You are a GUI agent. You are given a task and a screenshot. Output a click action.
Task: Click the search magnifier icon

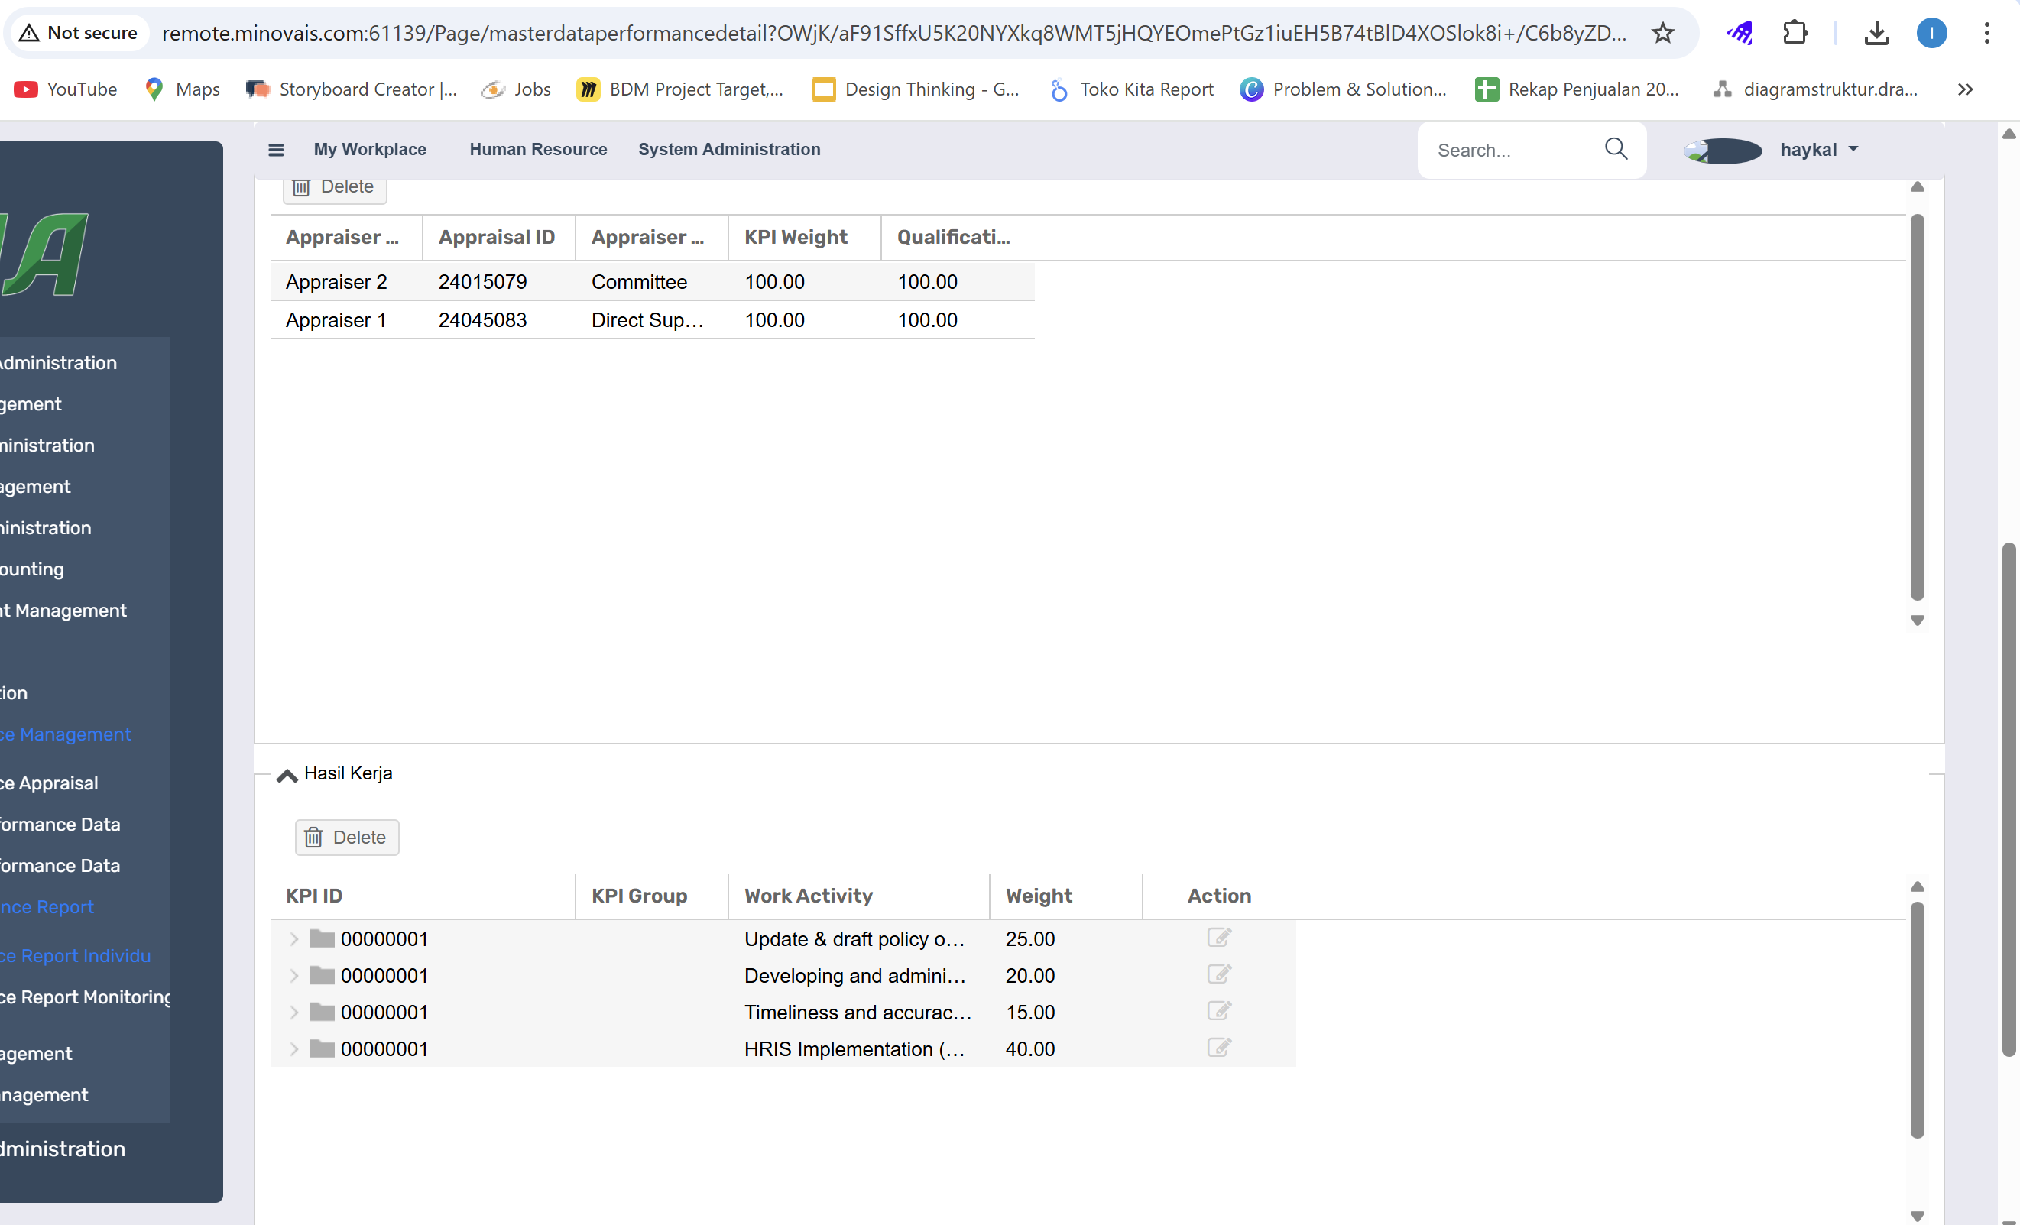click(1615, 148)
